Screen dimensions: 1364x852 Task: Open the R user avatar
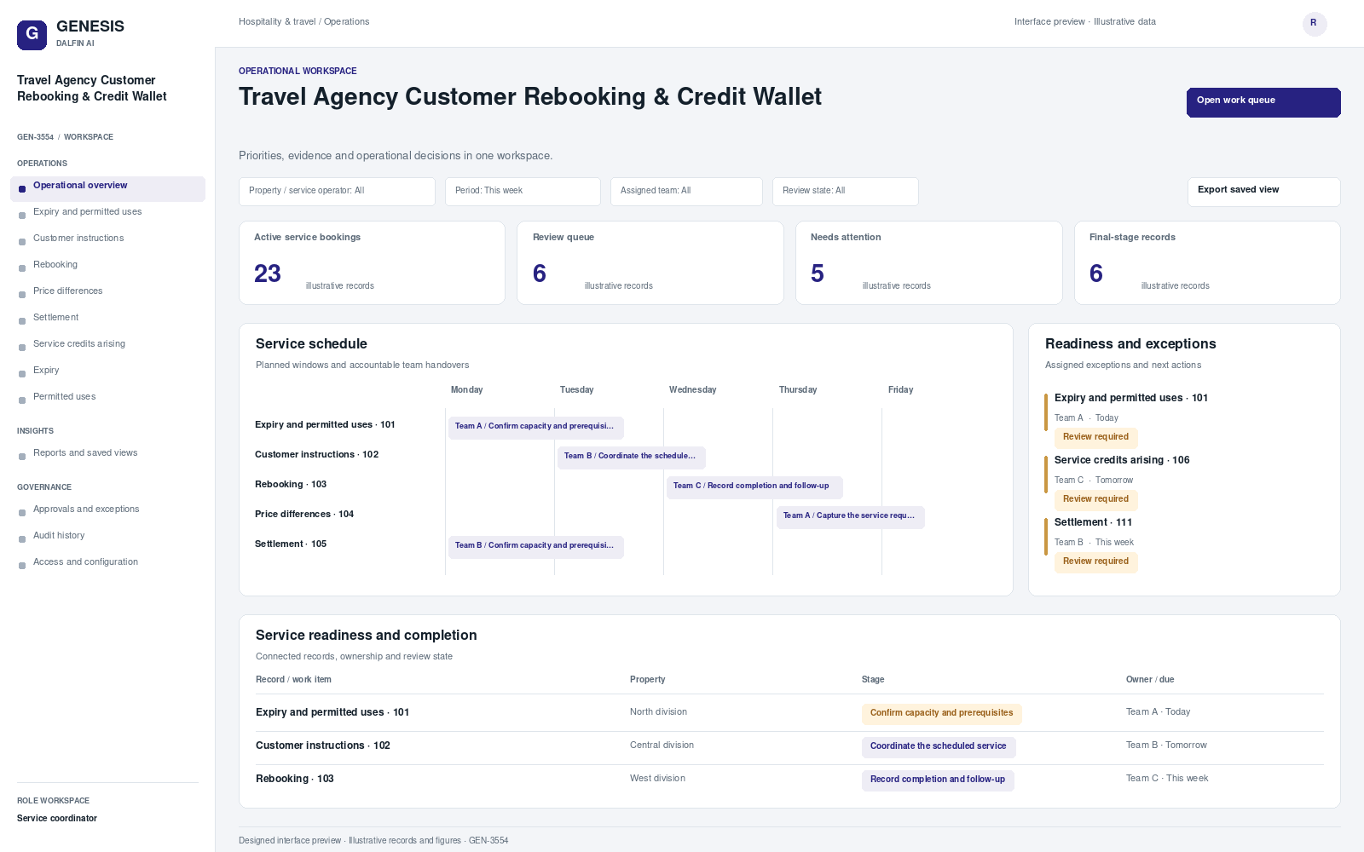point(1314,23)
